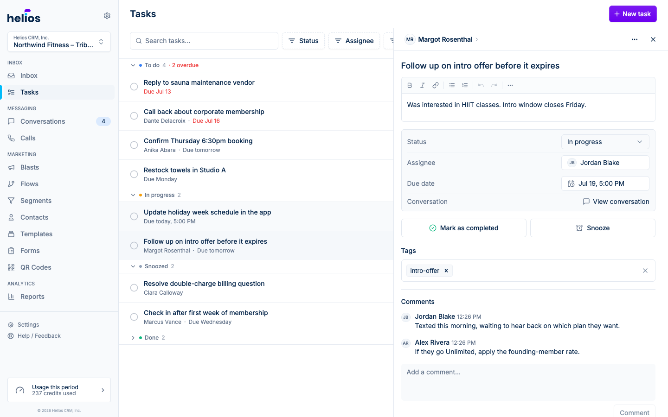This screenshot has width=668, height=417.
Task: Open Margot Rosenthal contact breadcrumb
Action: (445, 39)
